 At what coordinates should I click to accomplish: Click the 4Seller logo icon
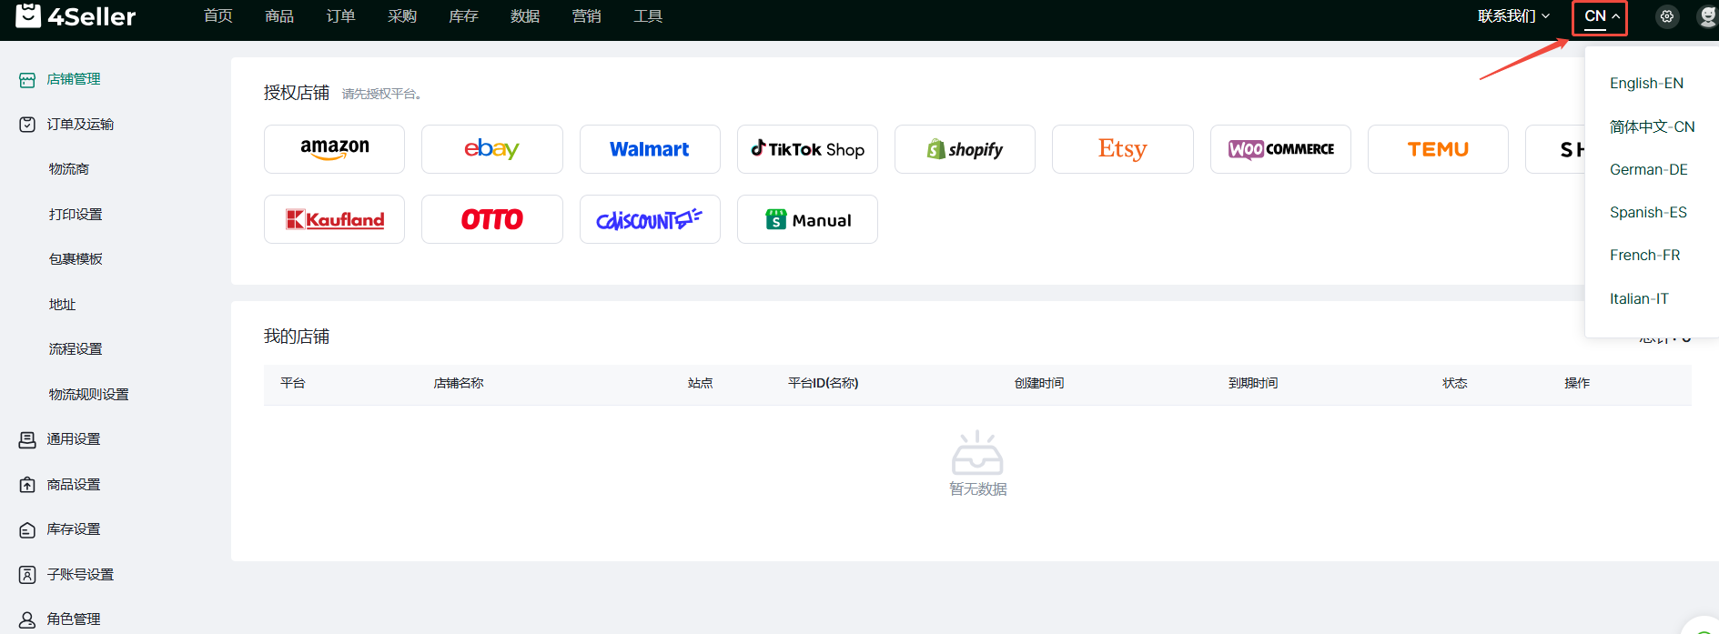28,15
